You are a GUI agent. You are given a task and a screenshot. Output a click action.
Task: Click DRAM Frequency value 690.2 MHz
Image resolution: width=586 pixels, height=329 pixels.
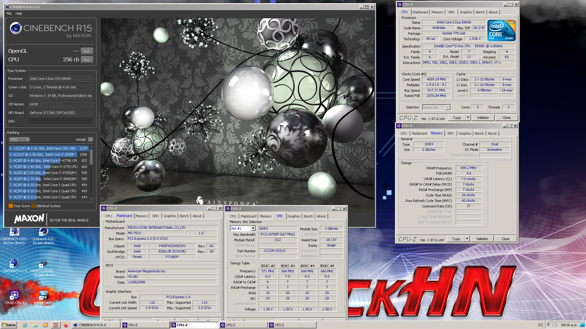[x=468, y=168]
